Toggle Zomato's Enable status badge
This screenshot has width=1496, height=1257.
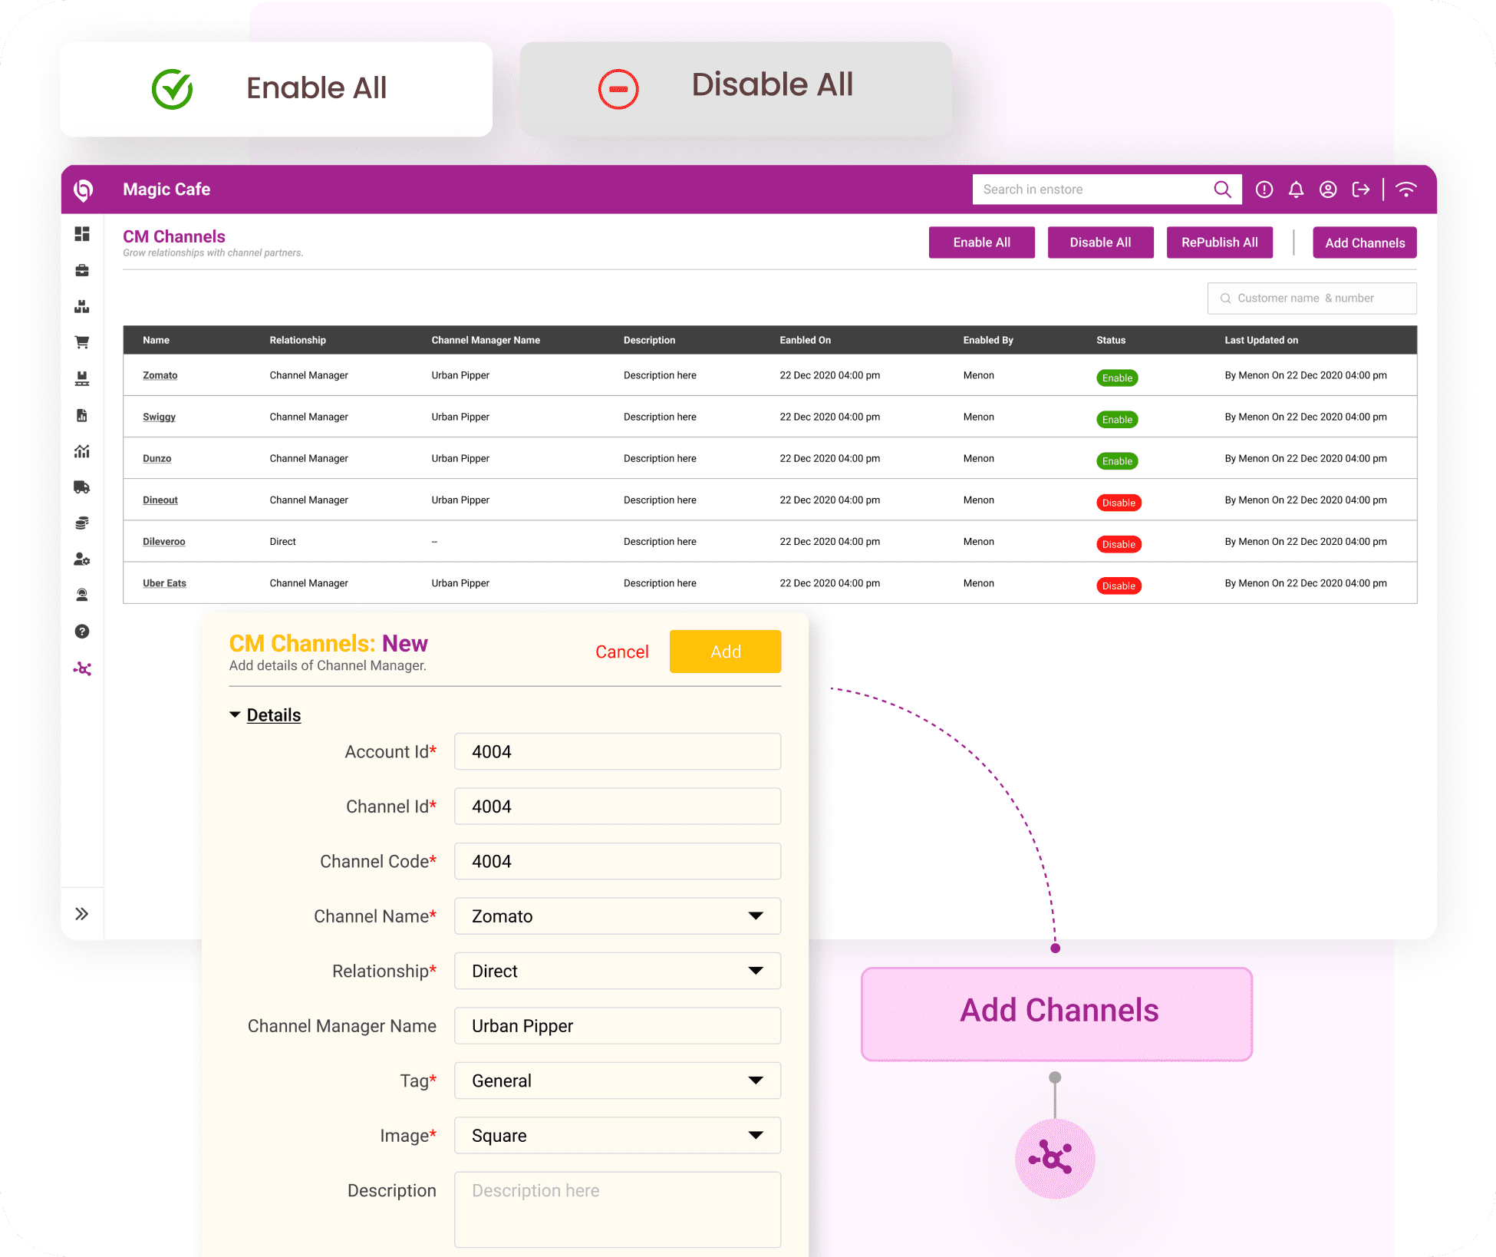(x=1117, y=378)
